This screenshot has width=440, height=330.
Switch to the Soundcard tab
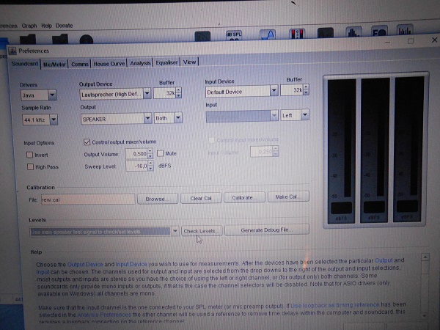click(25, 64)
